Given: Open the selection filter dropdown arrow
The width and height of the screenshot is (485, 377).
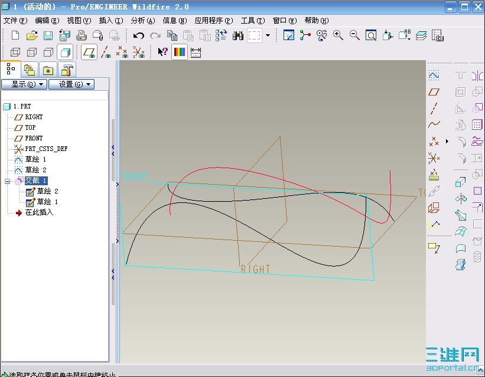Looking at the screenshot, I should coord(268,35).
